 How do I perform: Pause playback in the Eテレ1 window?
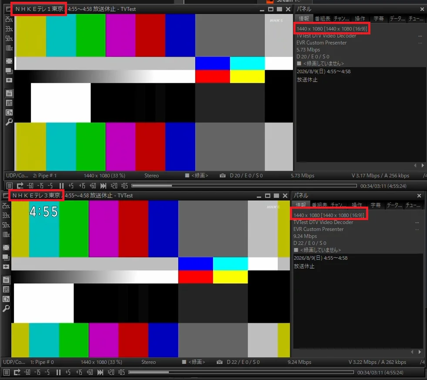click(x=61, y=186)
